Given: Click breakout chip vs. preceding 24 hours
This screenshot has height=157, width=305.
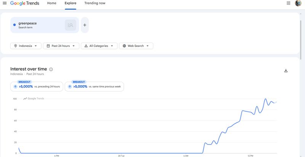Looking at the screenshot, I should [x=37, y=86].
